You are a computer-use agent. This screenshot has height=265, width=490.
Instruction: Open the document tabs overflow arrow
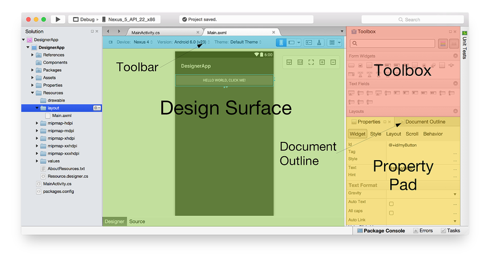click(342, 31)
